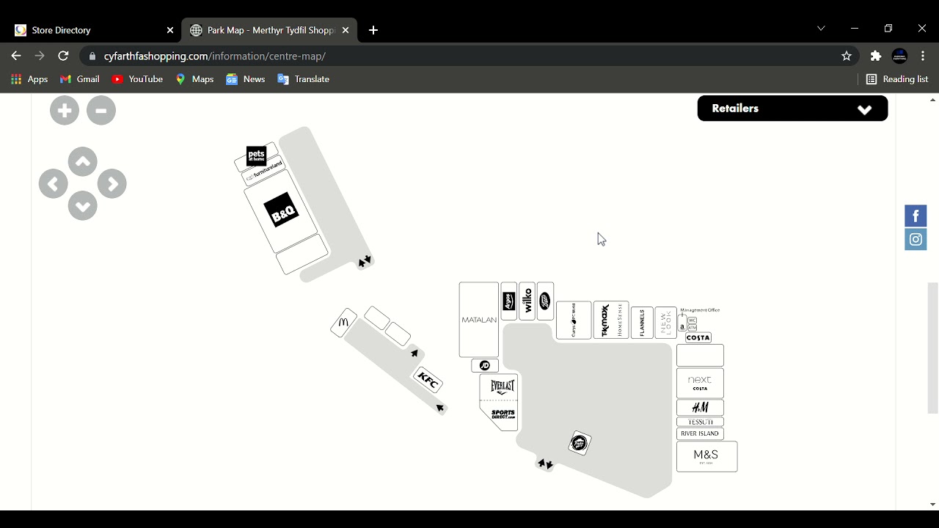939x528 pixels.
Task: Open a new browser tab
Action: 373,30
